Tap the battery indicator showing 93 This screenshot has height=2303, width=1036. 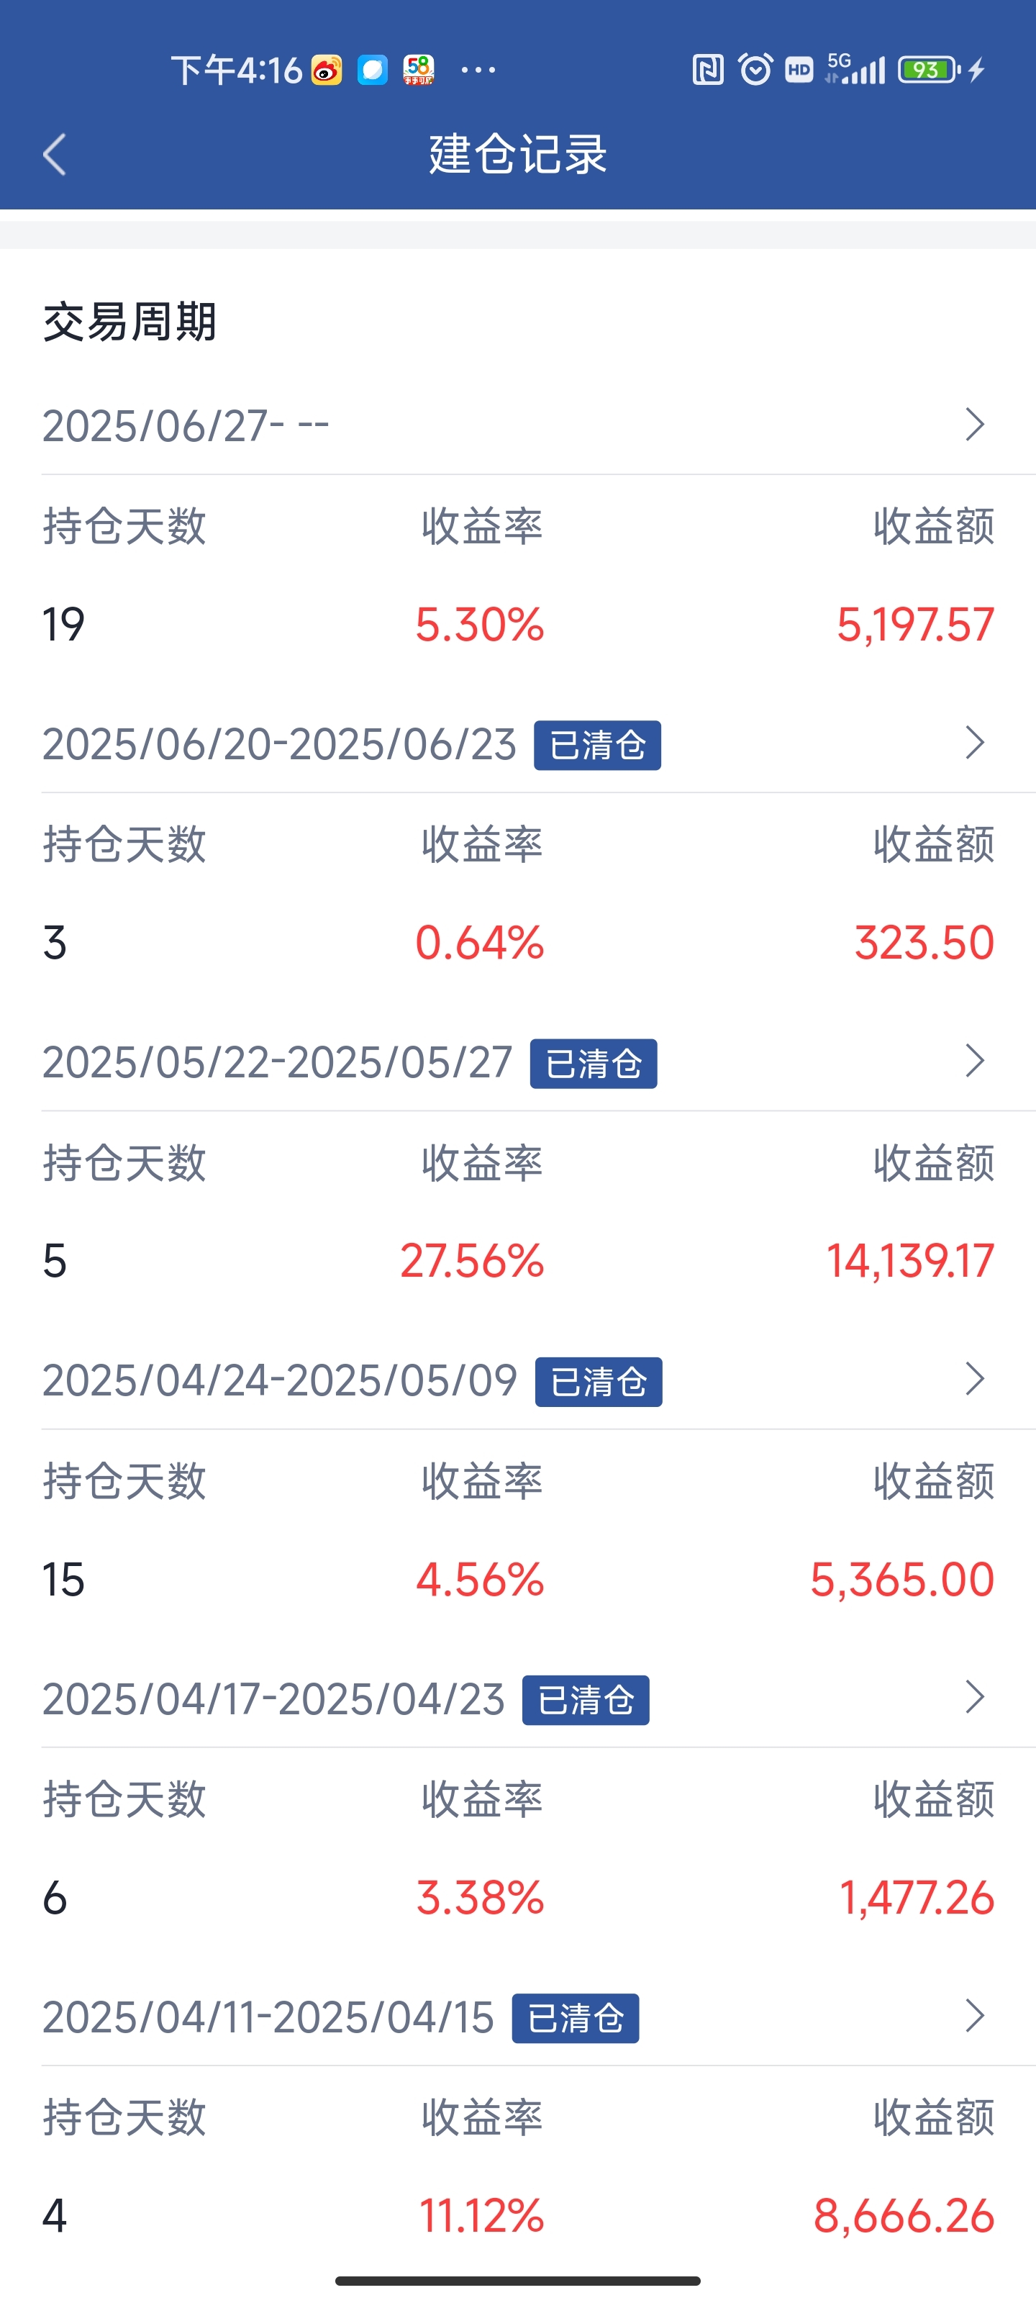pos(929,69)
